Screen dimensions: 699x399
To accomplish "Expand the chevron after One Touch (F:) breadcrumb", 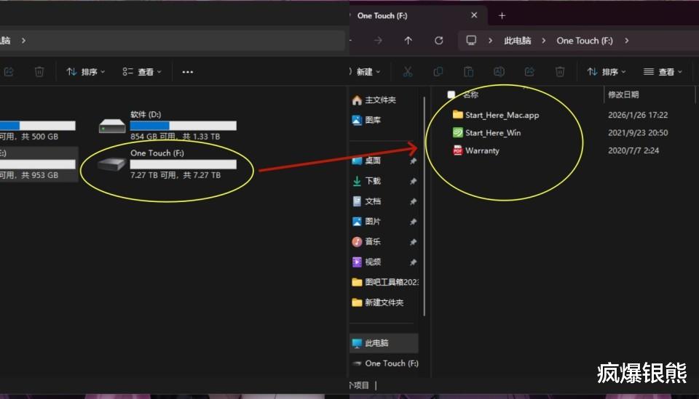I will pyautogui.click(x=627, y=41).
